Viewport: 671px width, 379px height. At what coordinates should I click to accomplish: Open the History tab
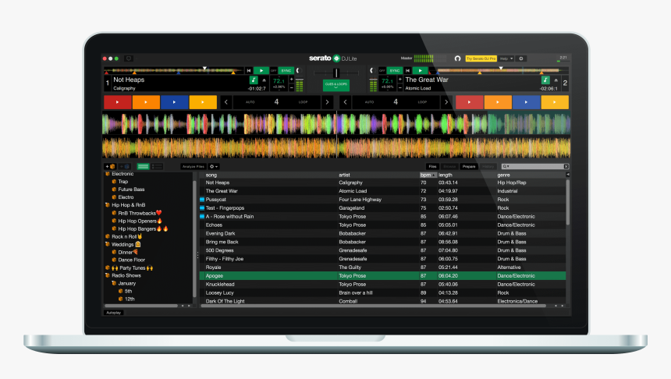(x=488, y=166)
